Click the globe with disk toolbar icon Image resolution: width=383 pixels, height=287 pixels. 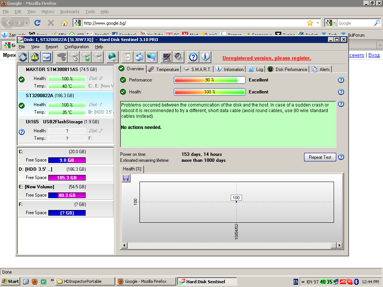[113, 57]
